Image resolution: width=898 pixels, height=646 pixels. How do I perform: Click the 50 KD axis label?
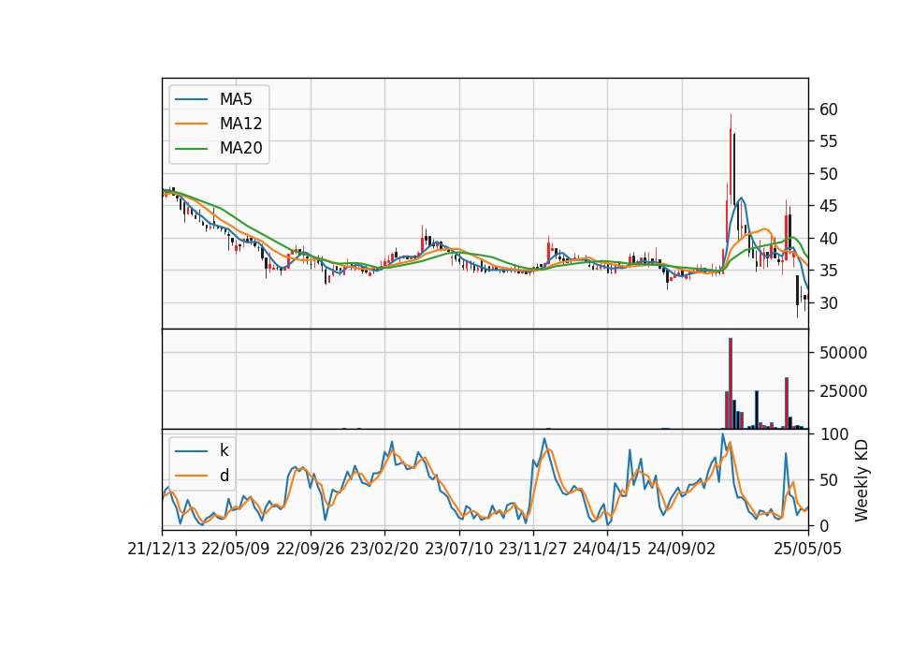[828, 480]
